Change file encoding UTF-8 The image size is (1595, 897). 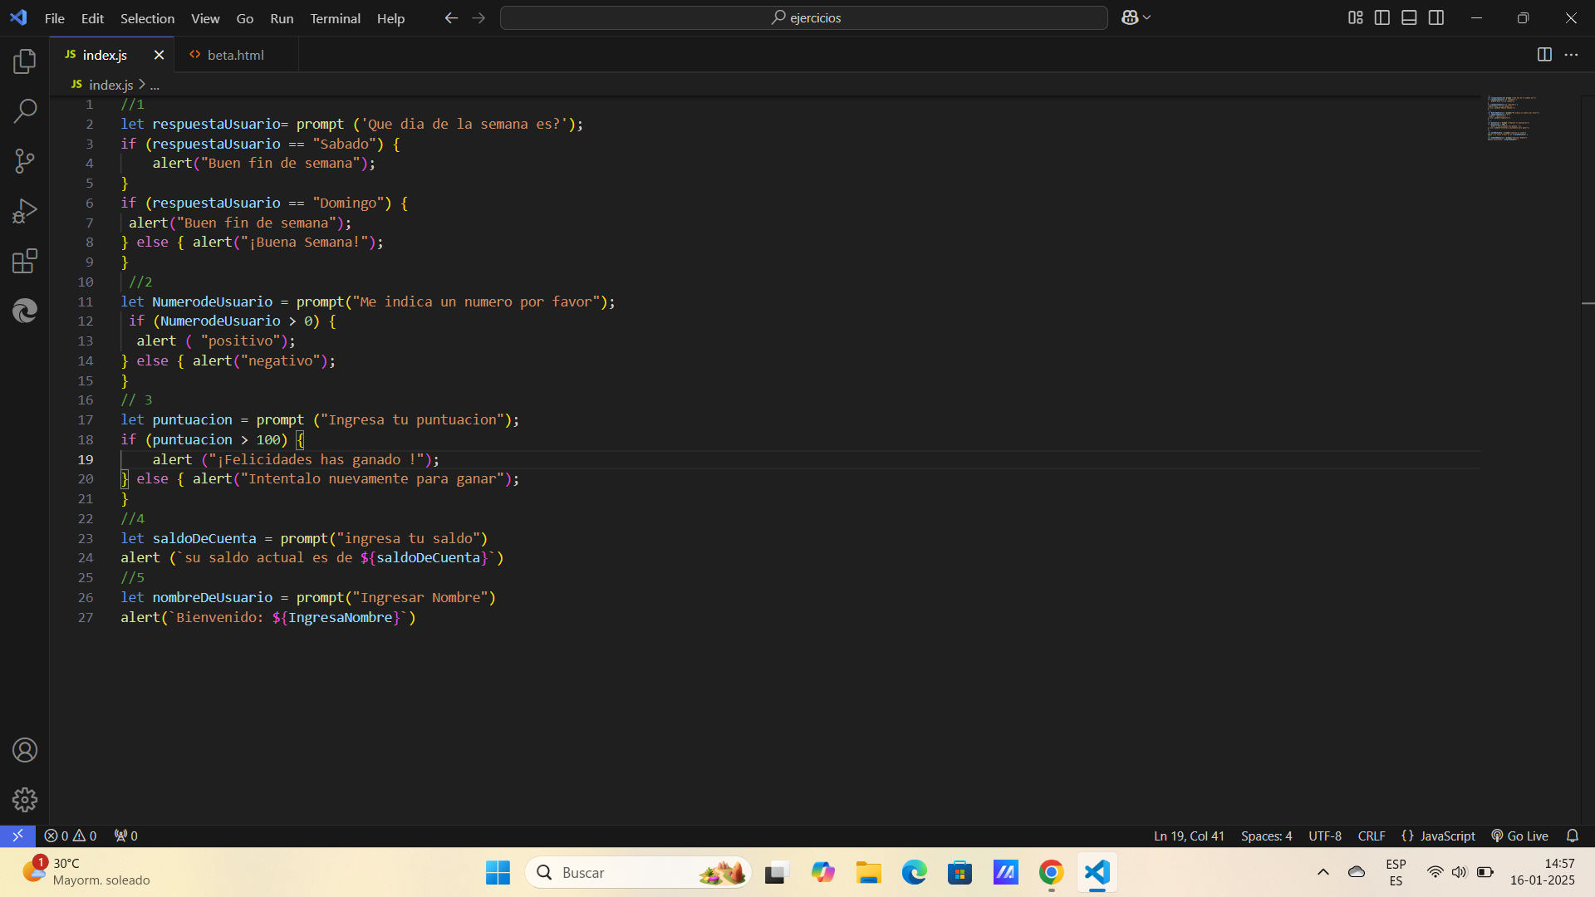(x=1325, y=836)
